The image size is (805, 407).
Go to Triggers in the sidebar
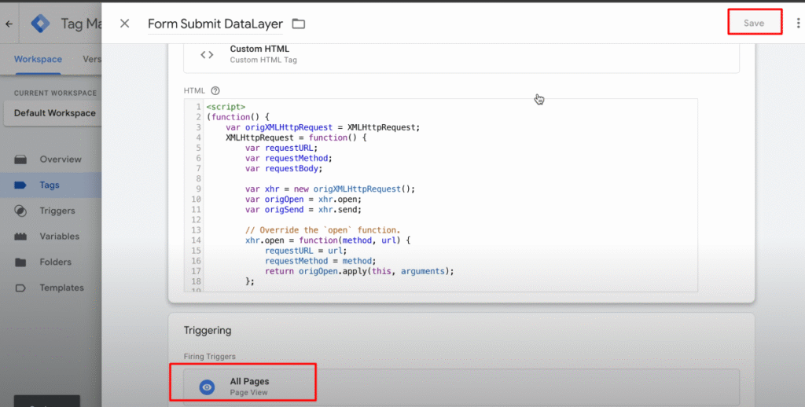57,211
